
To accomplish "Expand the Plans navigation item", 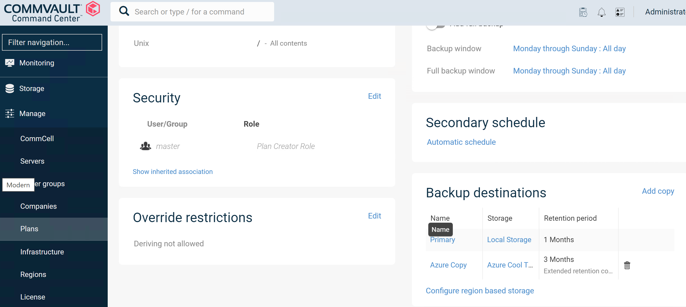I will [x=29, y=228].
